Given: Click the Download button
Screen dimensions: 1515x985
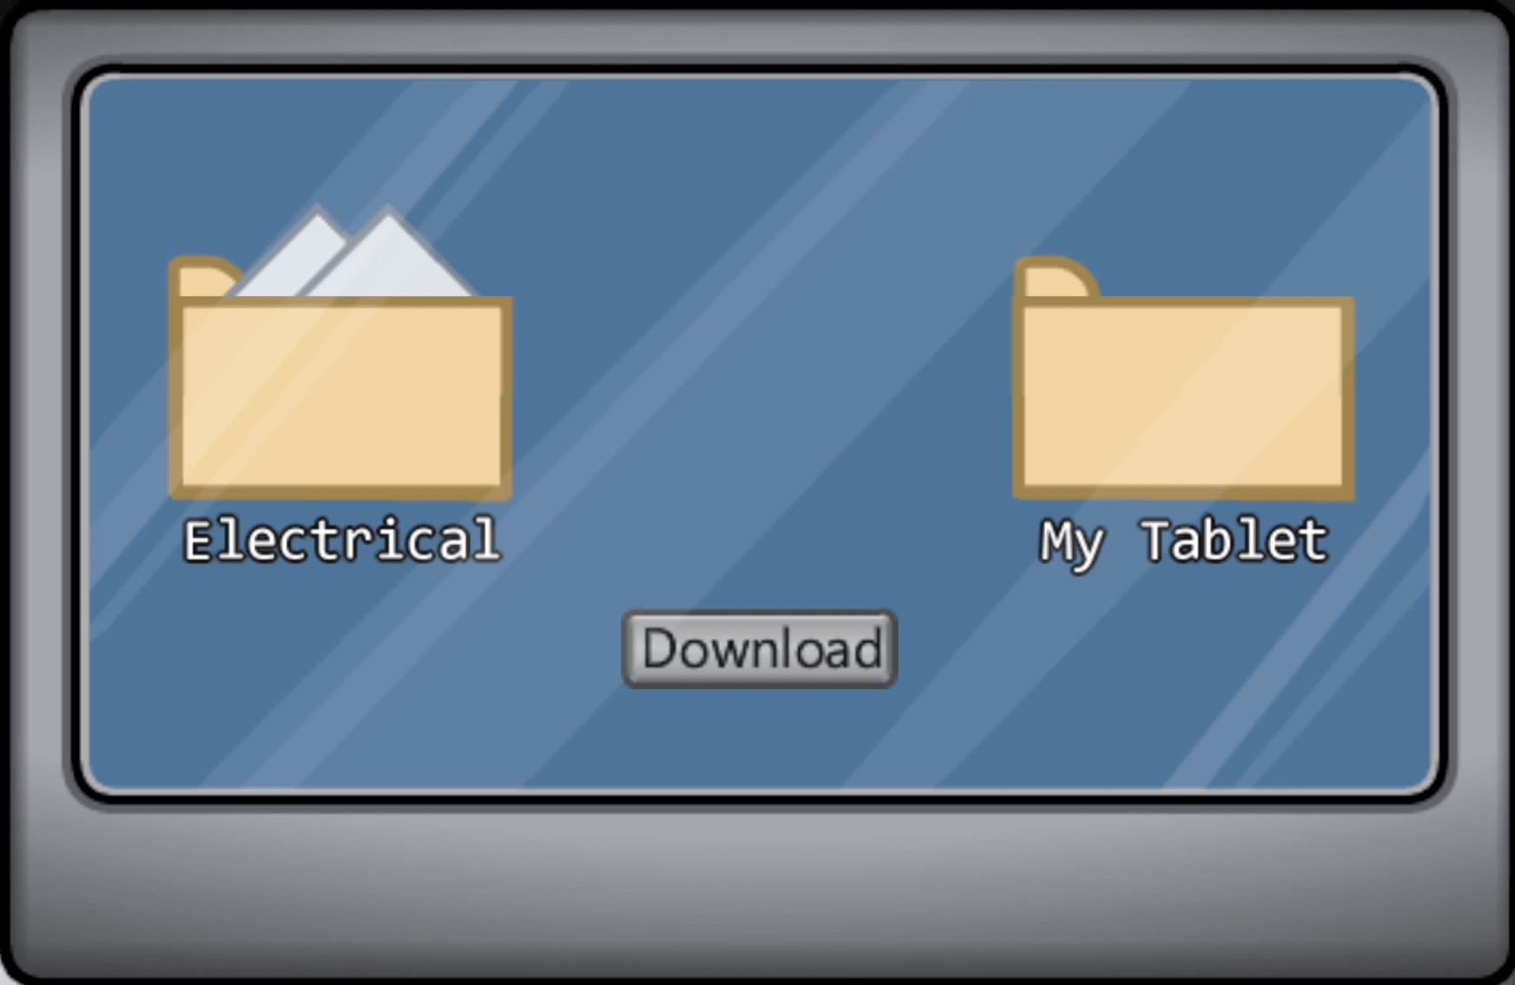Looking at the screenshot, I should [760, 649].
